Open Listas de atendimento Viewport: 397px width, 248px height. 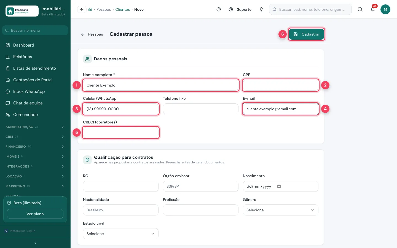pyautogui.click(x=35, y=68)
